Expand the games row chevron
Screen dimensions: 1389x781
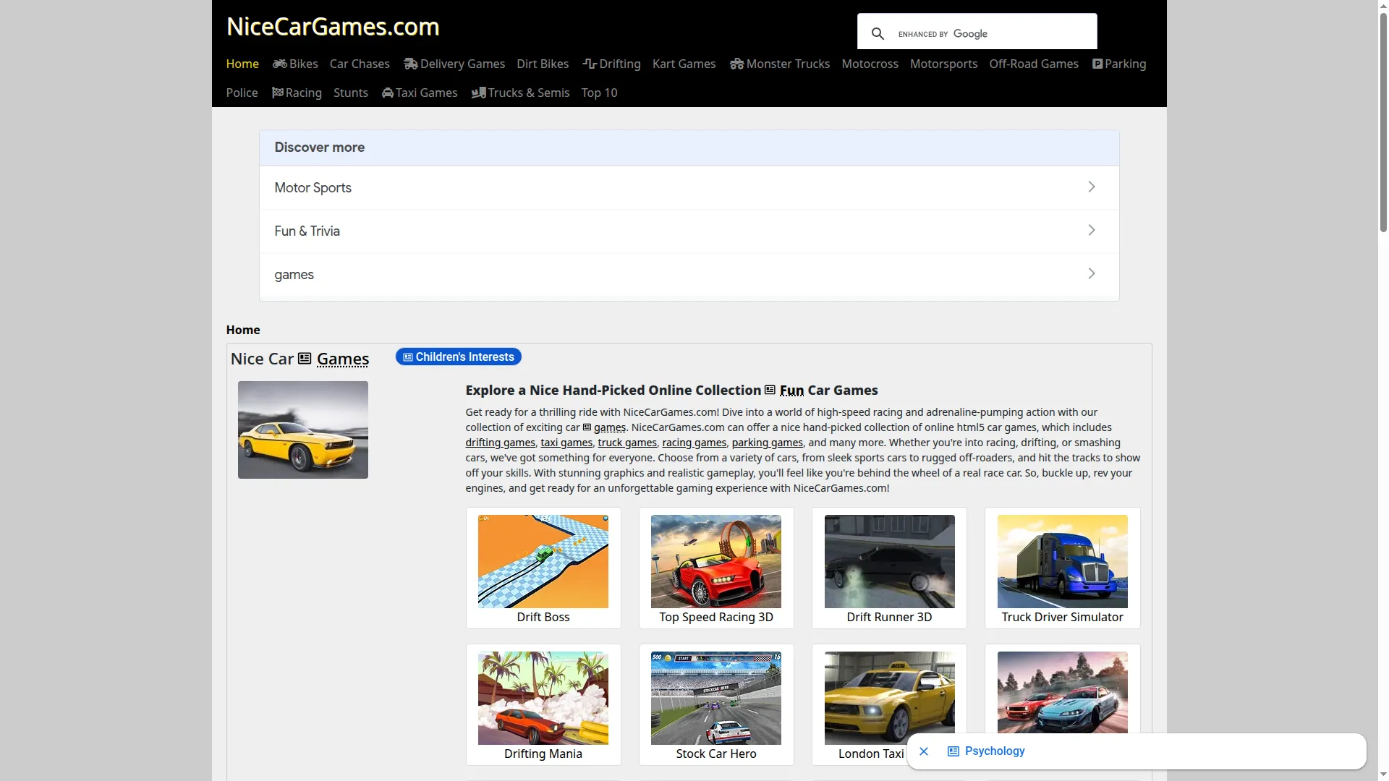point(1092,273)
